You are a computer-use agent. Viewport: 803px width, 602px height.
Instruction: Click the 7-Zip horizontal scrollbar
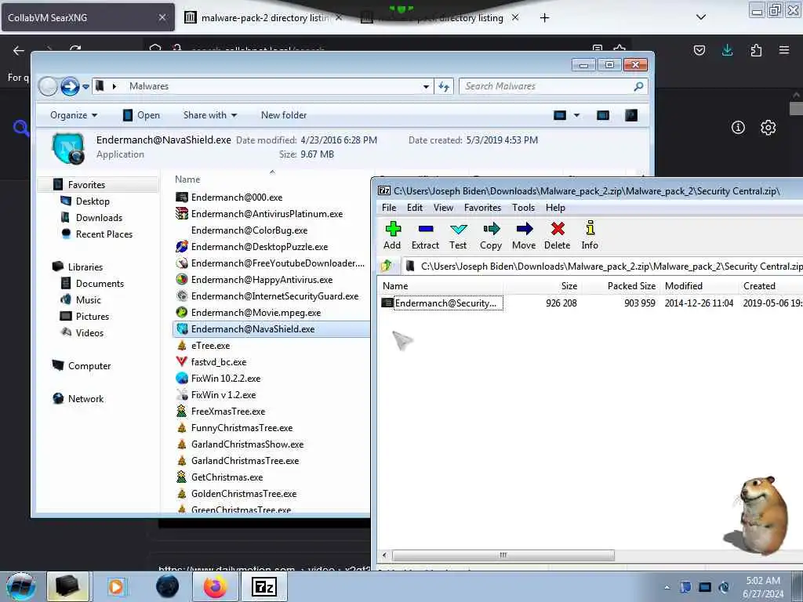point(503,555)
